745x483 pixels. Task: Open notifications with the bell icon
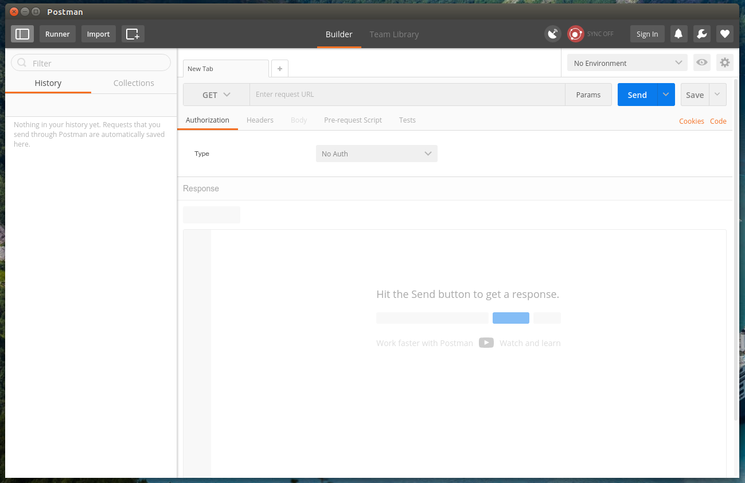678,34
